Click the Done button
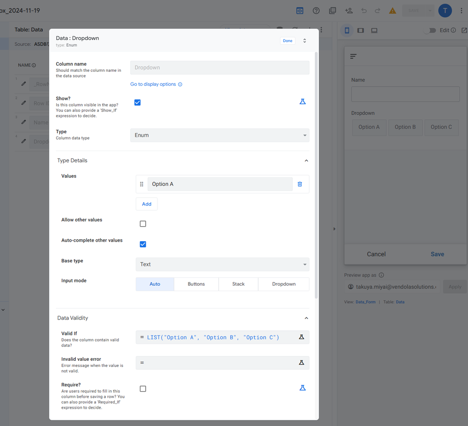 tap(288, 41)
